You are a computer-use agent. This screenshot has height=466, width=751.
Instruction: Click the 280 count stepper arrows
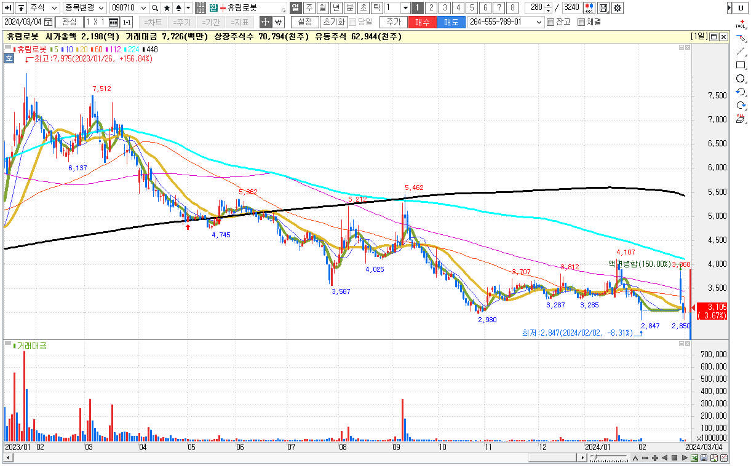(x=547, y=8)
